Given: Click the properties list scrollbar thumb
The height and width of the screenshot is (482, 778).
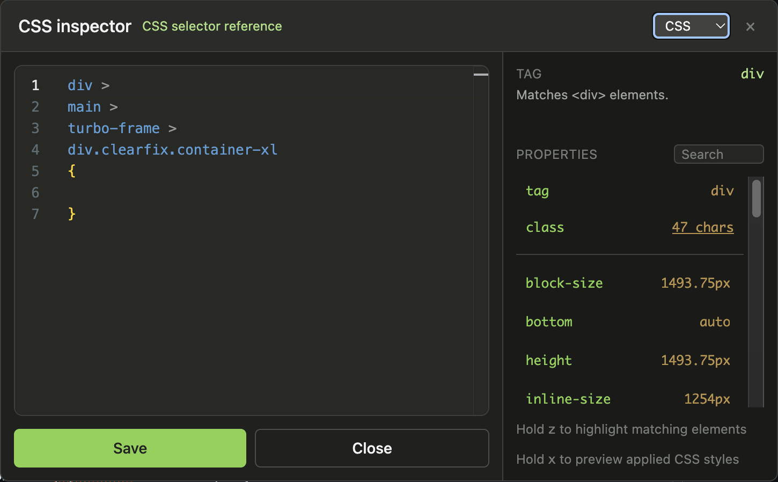Looking at the screenshot, I should pos(757,199).
